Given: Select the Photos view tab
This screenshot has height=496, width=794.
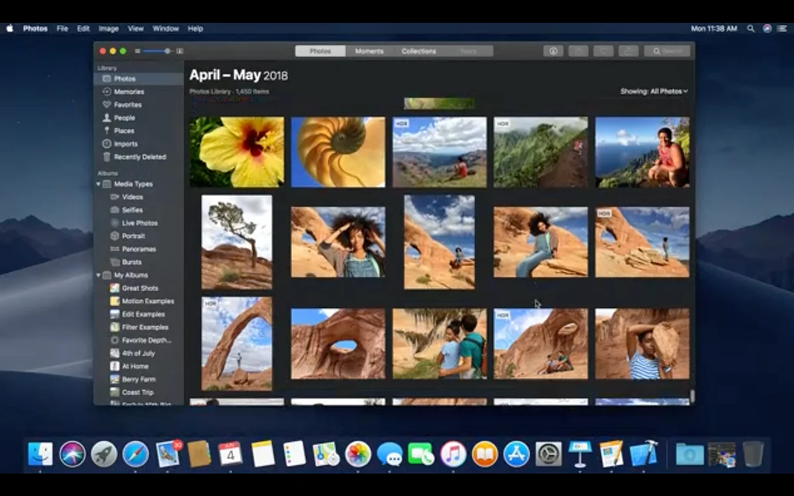Looking at the screenshot, I should coord(320,51).
